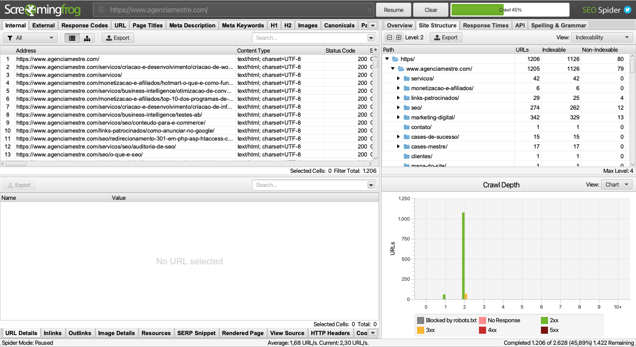Click the globe icon in URL bar

pyautogui.click(x=101, y=10)
